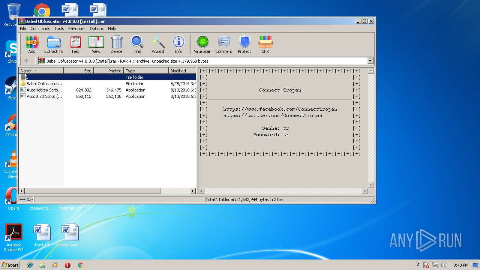Run the Test archive tool
The height and width of the screenshot is (270, 480).
click(x=75, y=45)
